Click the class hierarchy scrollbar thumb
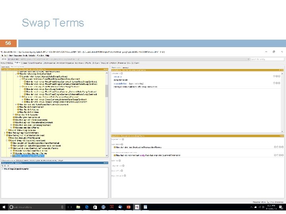Screen dimensions: 286x214 pyautogui.click(x=107, y=91)
